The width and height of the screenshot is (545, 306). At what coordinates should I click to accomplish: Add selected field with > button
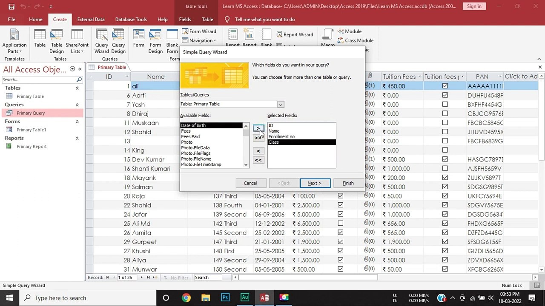(x=258, y=128)
